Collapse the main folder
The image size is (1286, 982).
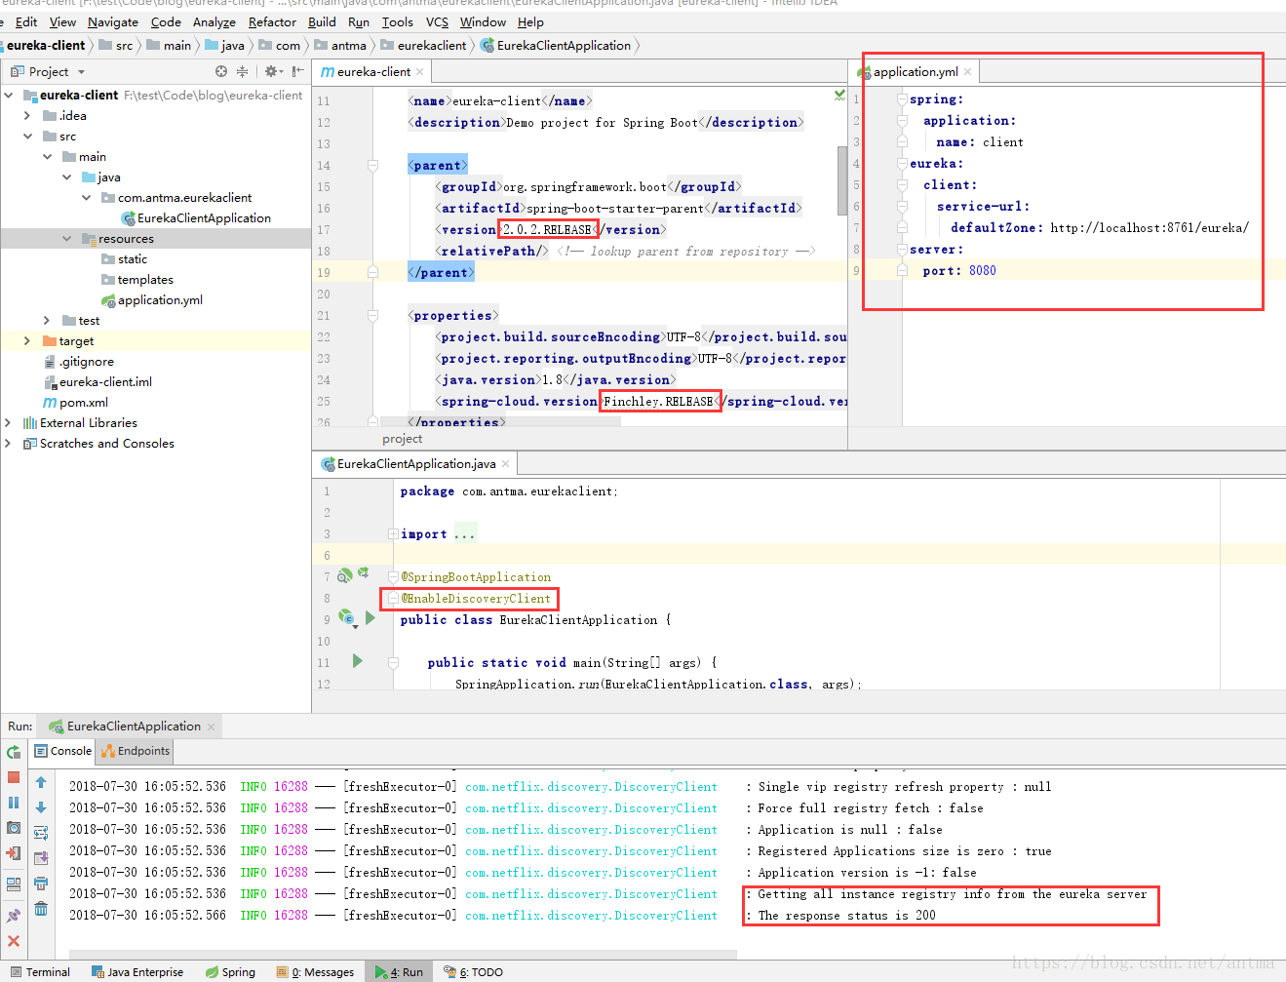tap(48, 156)
